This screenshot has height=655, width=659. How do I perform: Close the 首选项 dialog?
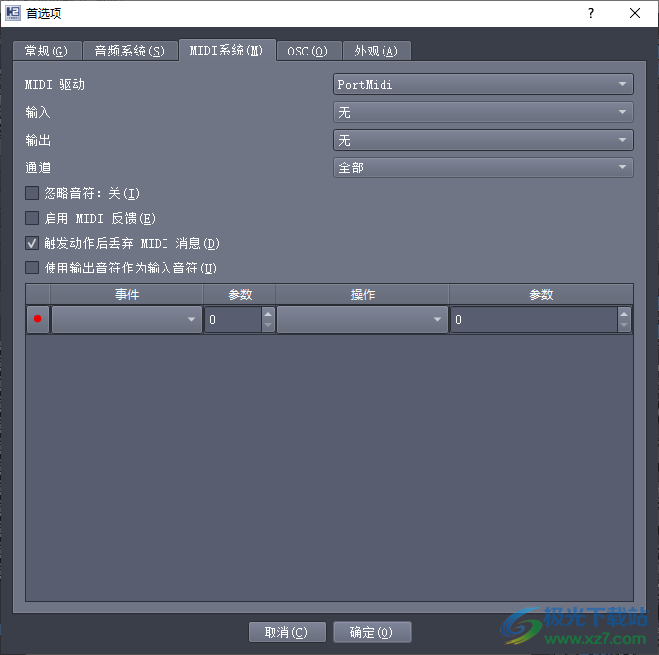pos(635,13)
